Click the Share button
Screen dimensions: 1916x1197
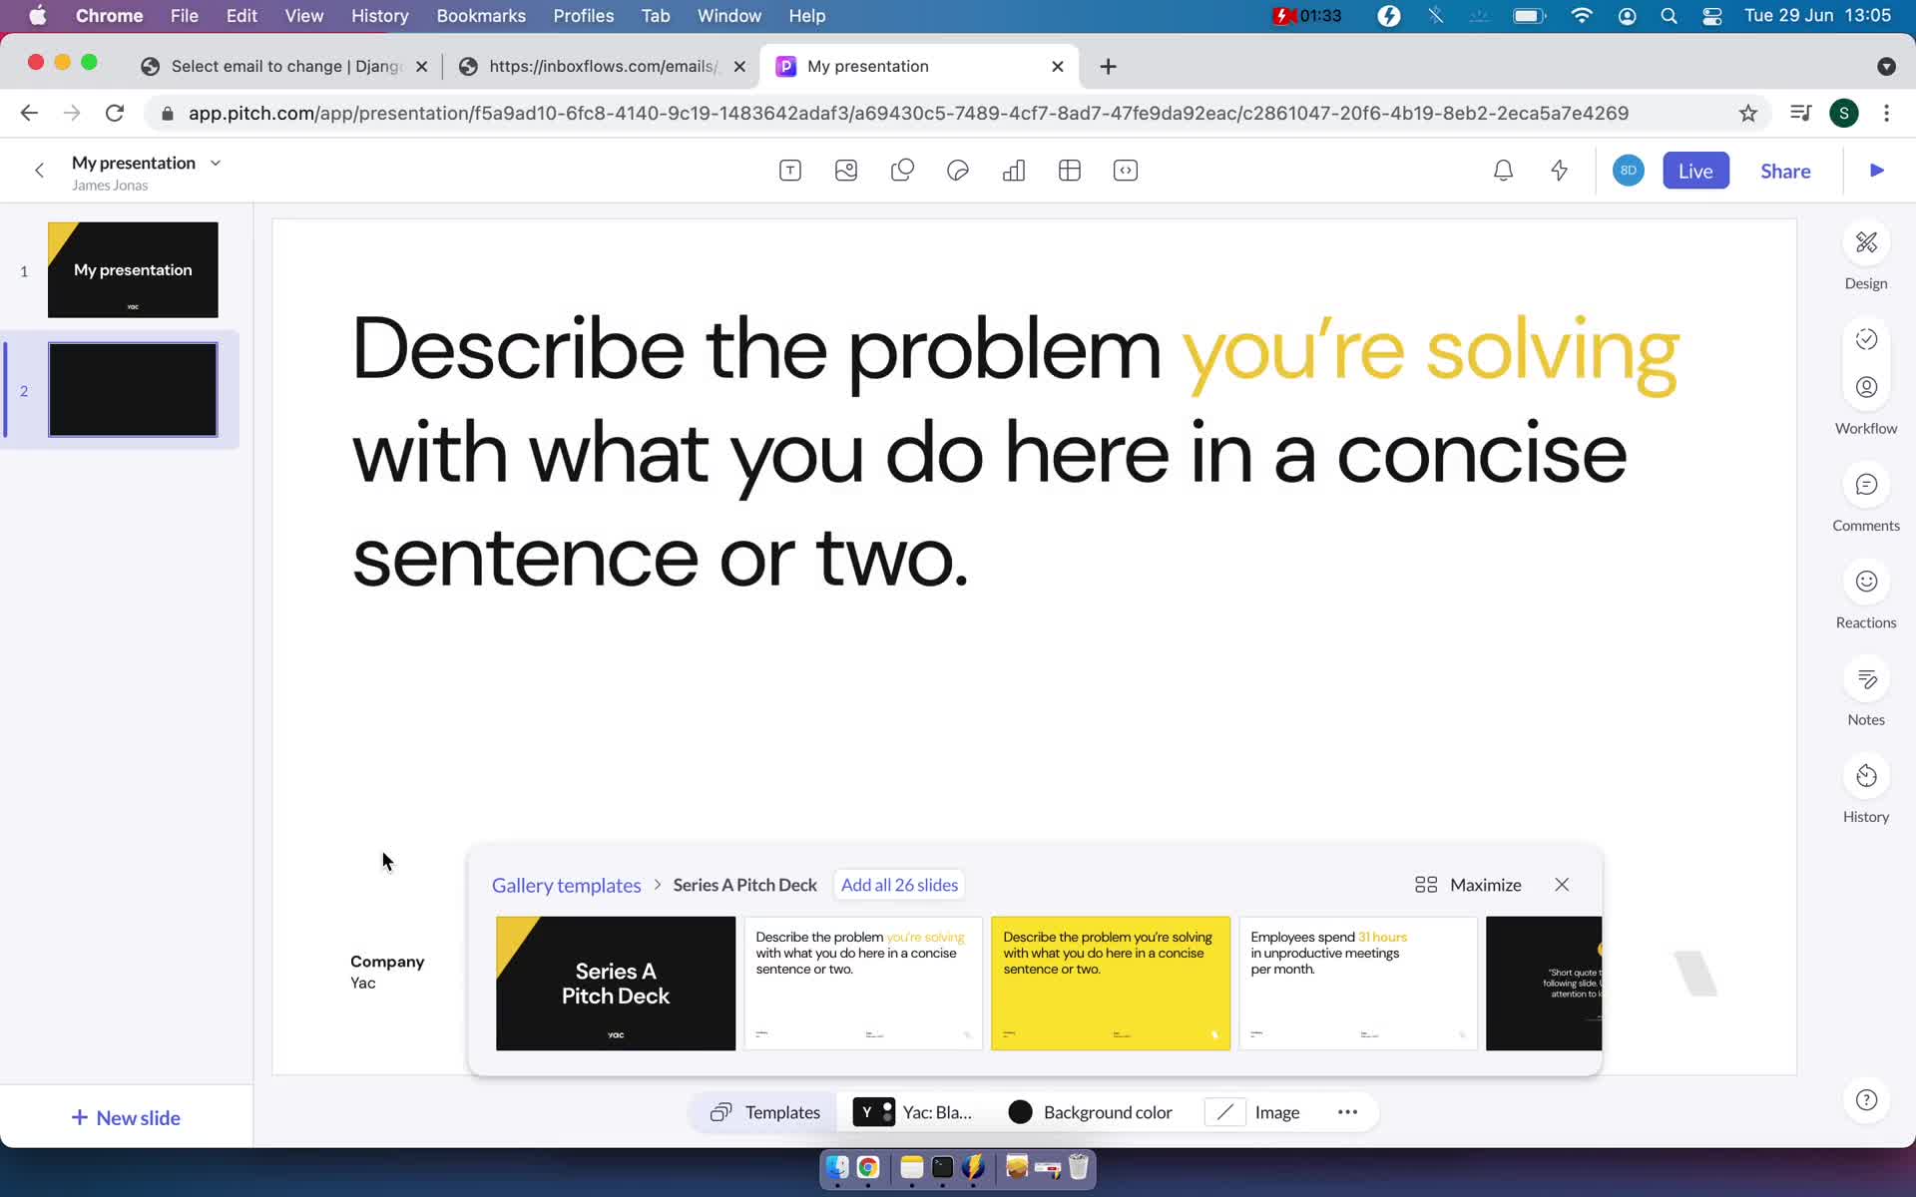1785,171
